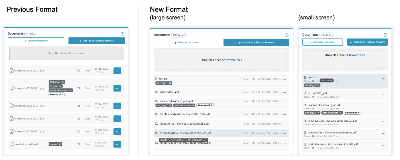
Task: Click 'Remove all' on scanned_document_good.pdf, large screen
Action: point(205,105)
